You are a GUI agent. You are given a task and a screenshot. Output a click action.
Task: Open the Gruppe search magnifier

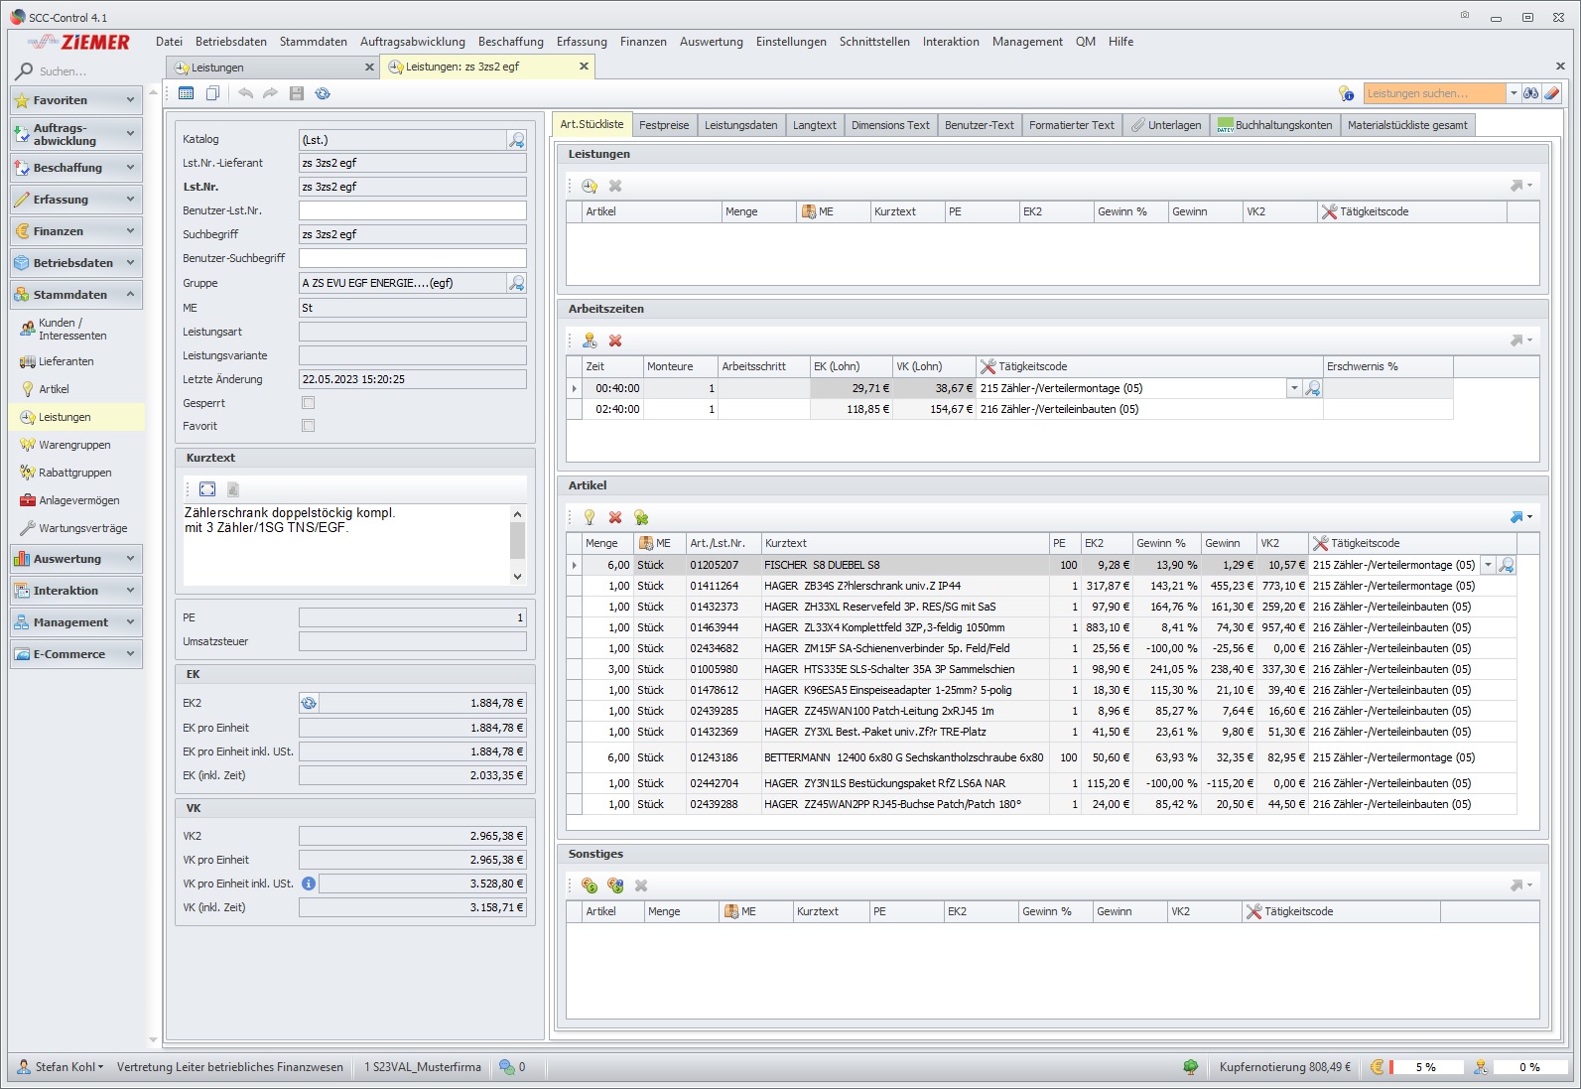coord(516,283)
